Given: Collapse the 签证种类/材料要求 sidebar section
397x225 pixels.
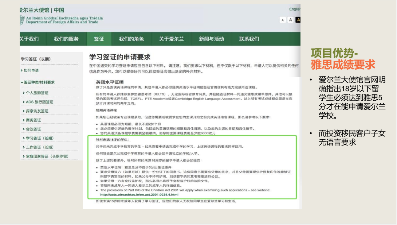Looking at the screenshot, I should point(38,82).
